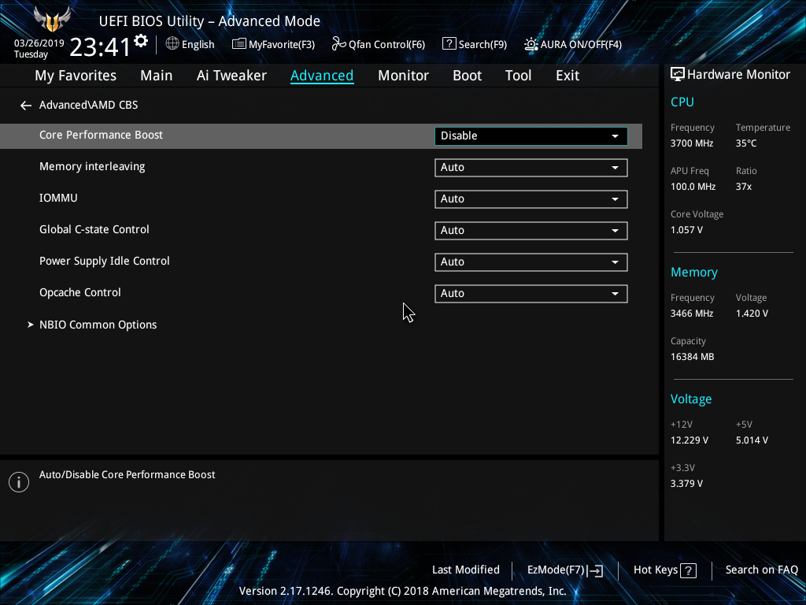Click CPU frequency value 3700 MHz
This screenshot has height=605, width=806.
(692, 143)
